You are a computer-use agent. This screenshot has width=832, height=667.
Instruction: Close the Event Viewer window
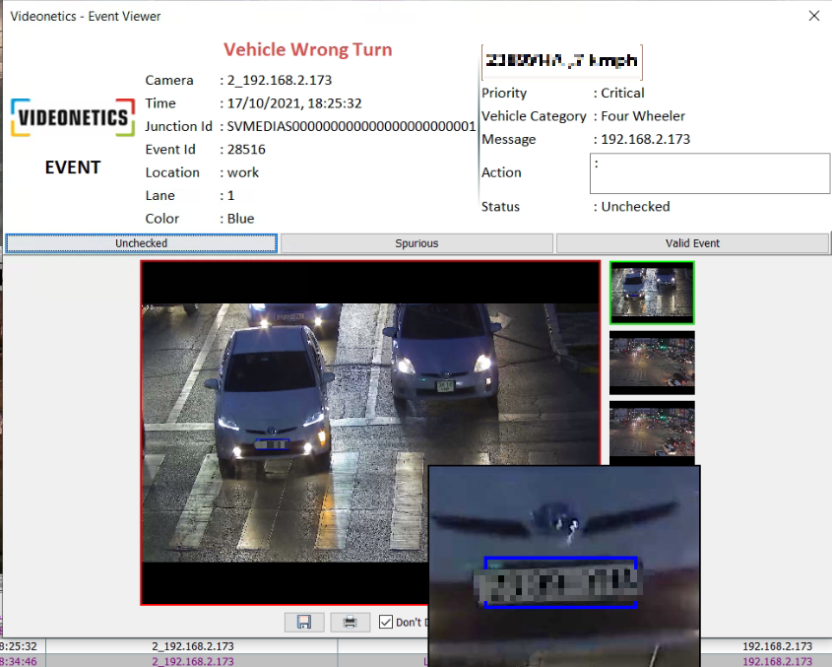(x=813, y=16)
